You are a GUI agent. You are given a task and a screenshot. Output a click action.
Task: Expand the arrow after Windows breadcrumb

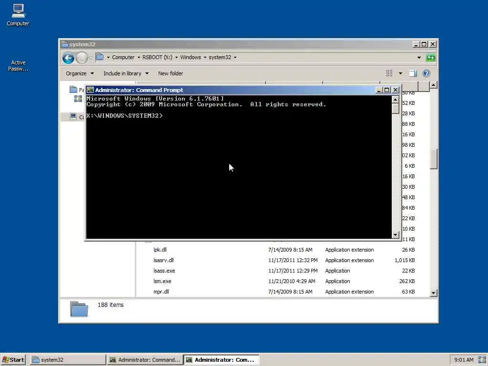pos(205,58)
